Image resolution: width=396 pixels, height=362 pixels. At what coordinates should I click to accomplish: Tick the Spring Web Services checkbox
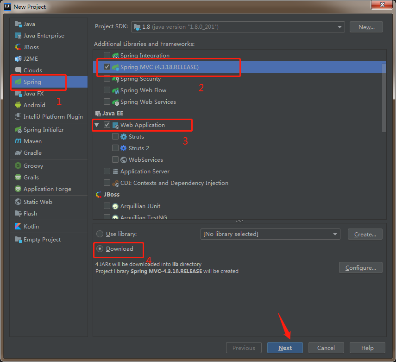pyautogui.click(x=107, y=102)
